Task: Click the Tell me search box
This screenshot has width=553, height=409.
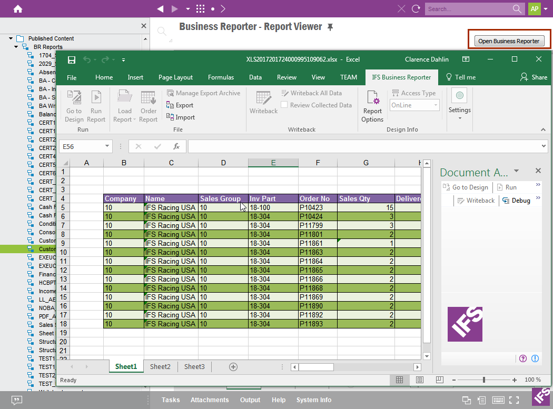Action: pos(461,77)
